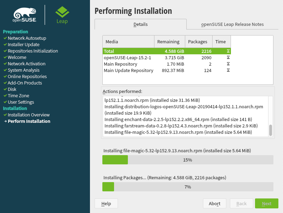
Task: Click the 2090 packages cell
Action: point(206,58)
